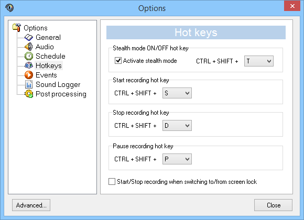Click the Close button at bottom
This screenshot has width=304, height=220.
pyautogui.click(x=274, y=205)
